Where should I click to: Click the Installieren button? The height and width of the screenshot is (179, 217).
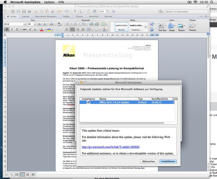(x=168, y=161)
